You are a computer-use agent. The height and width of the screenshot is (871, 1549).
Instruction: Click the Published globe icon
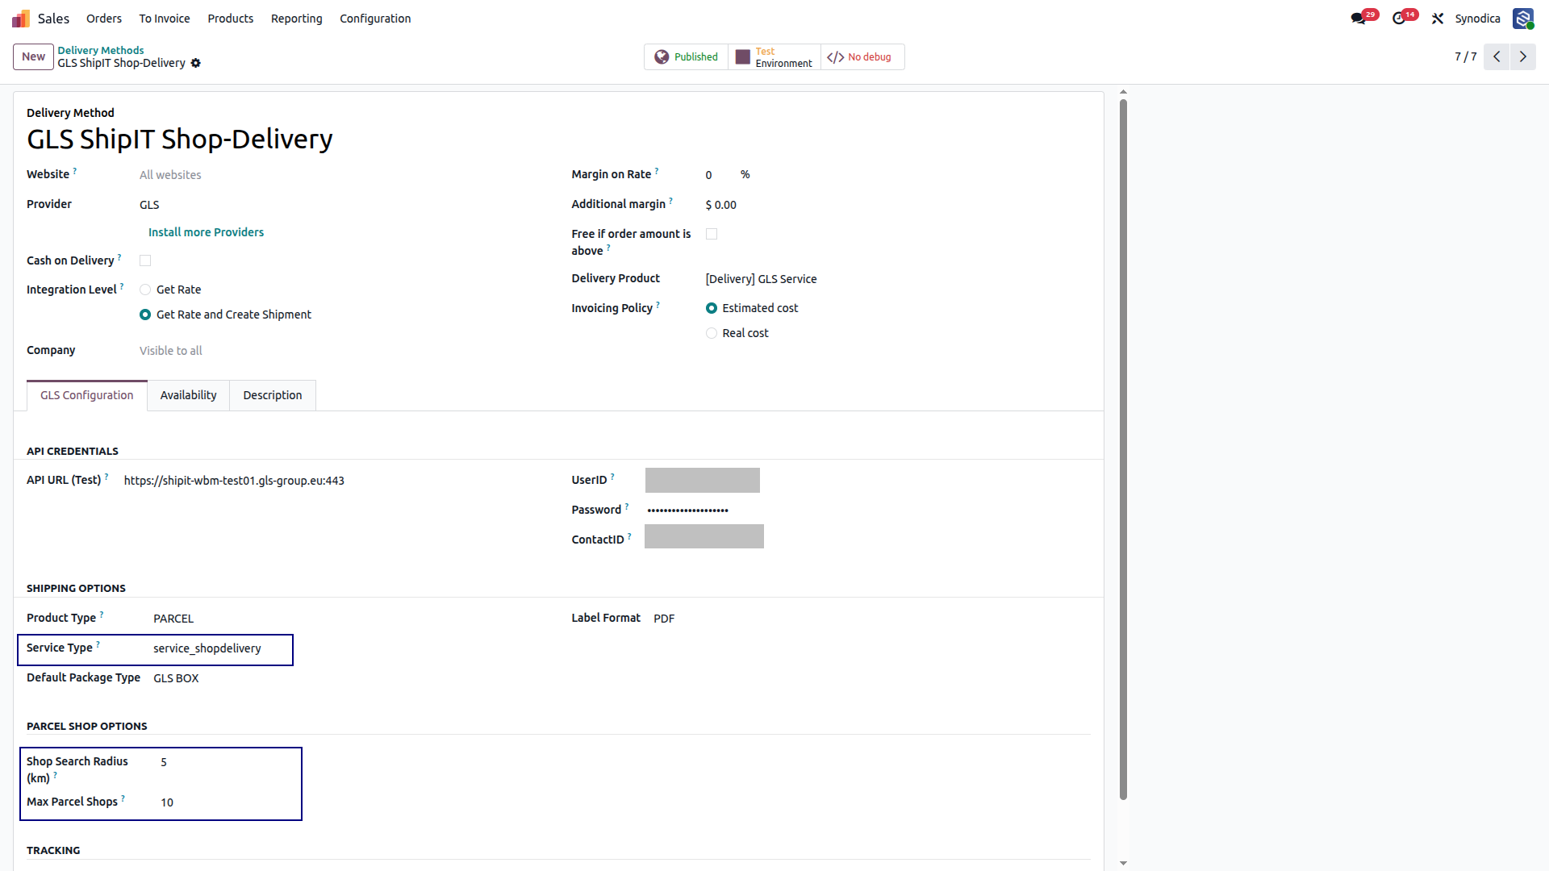662,57
